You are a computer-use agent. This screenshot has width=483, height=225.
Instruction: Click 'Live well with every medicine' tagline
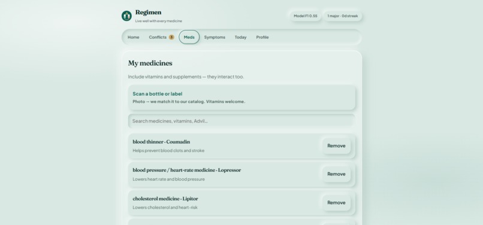click(x=159, y=21)
